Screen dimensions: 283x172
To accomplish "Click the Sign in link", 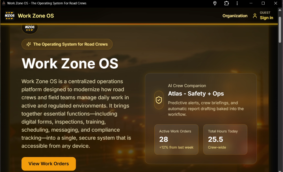I will [x=266, y=18].
